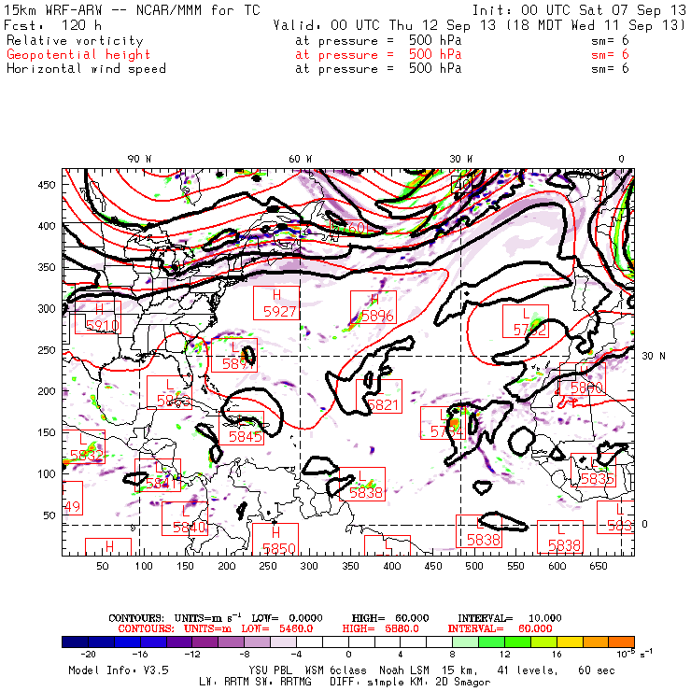This screenshot has height=691, width=691.
Task: Select the red "500 hPa" pressure value
Action: [435, 54]
